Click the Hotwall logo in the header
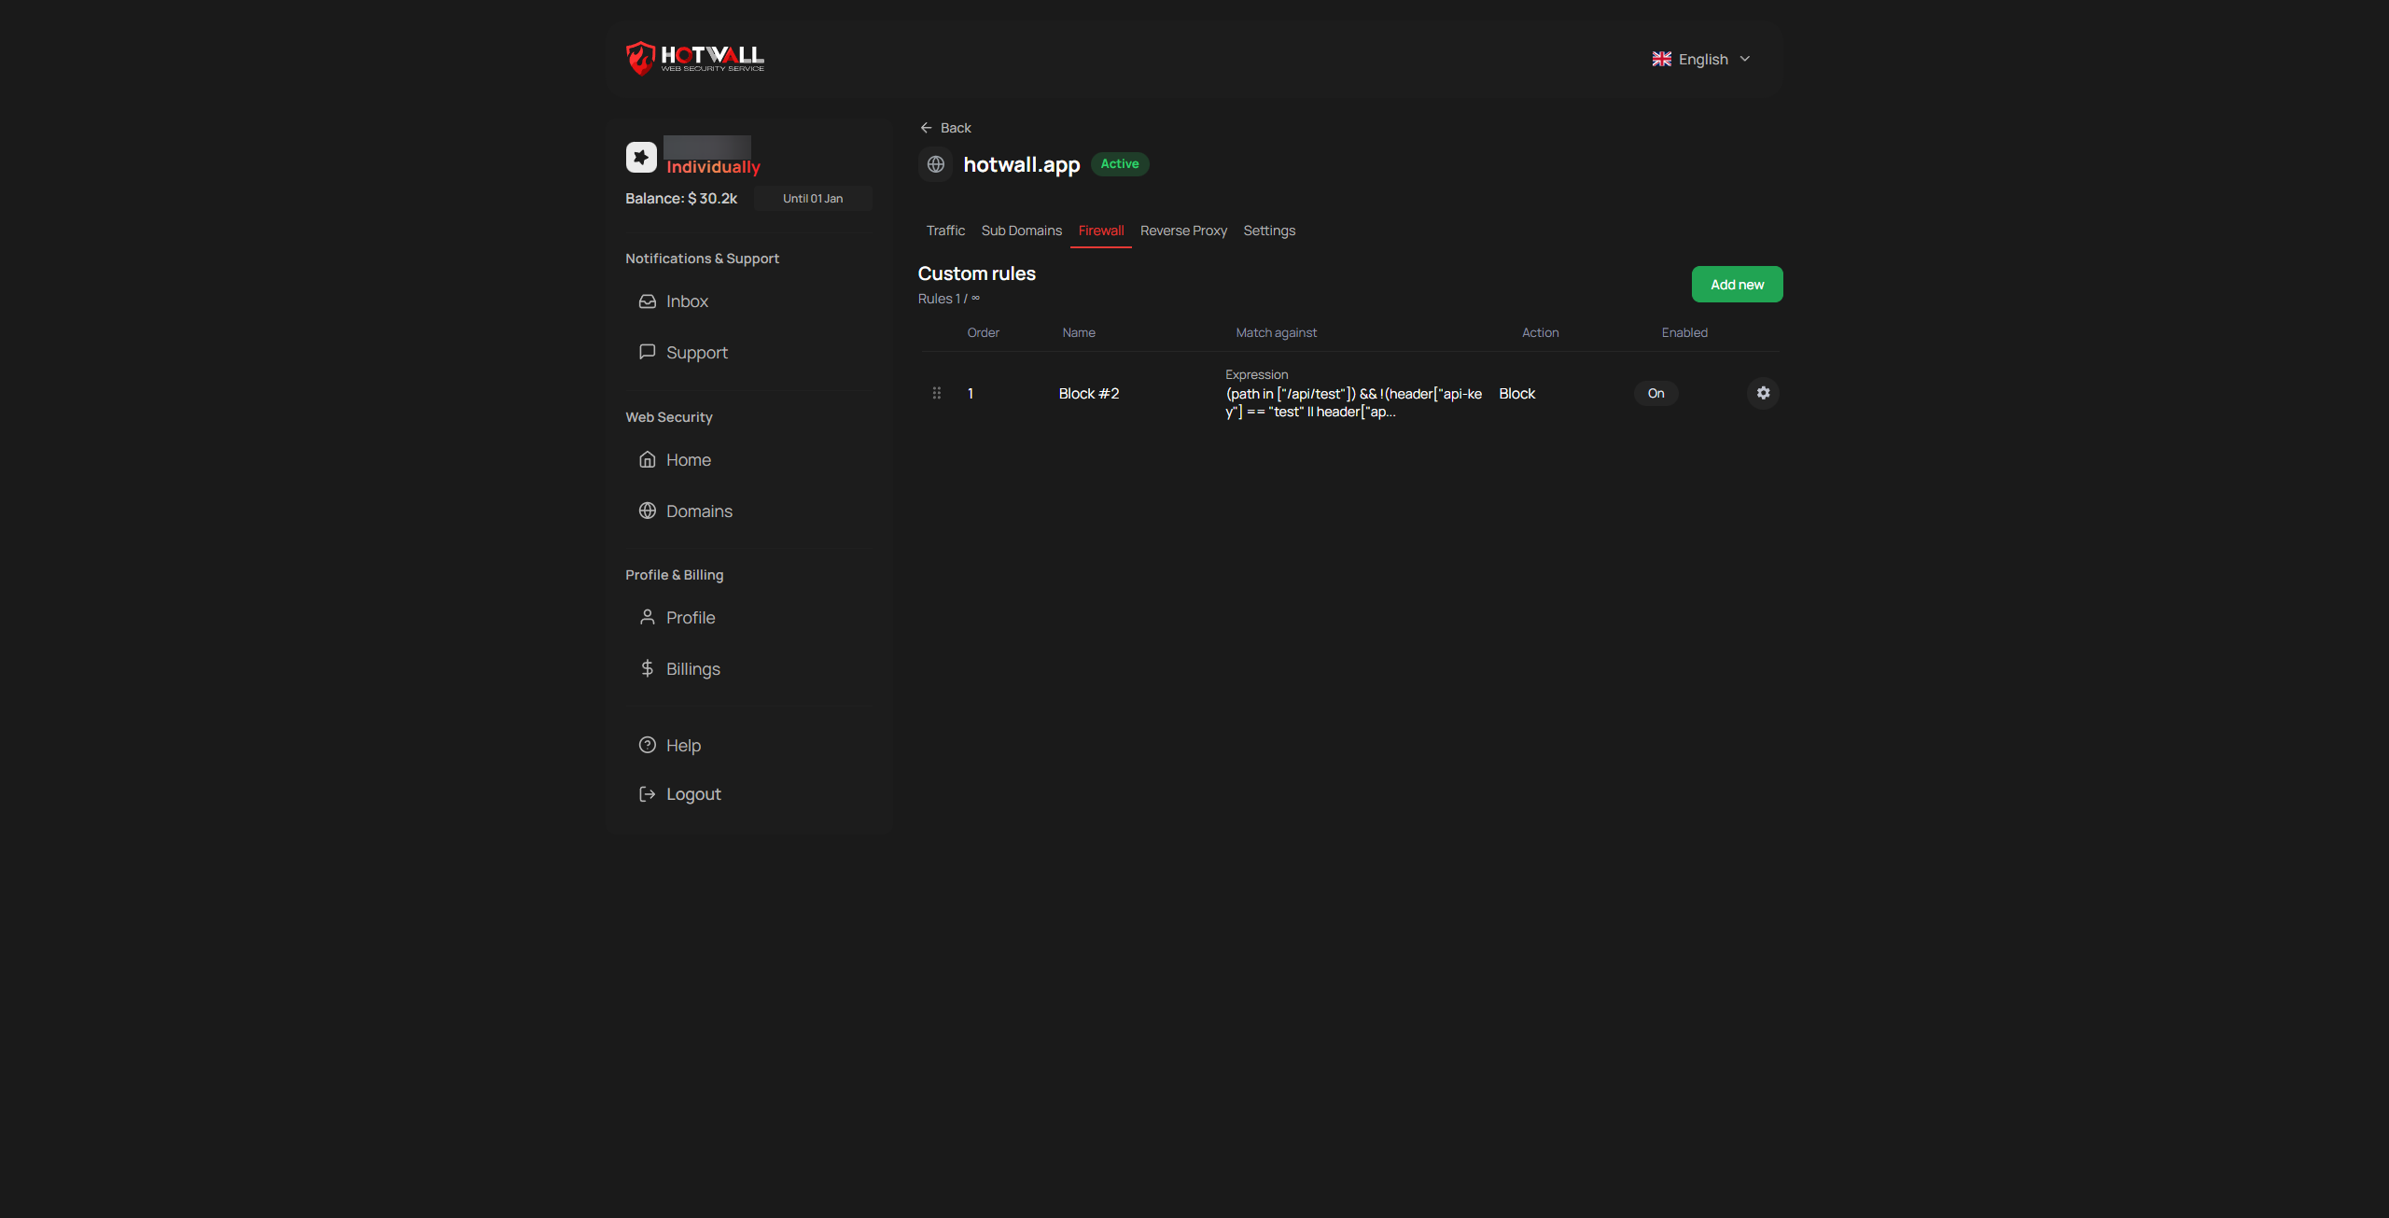This screenshot has height=1218, width=2389. pos(694,58)
